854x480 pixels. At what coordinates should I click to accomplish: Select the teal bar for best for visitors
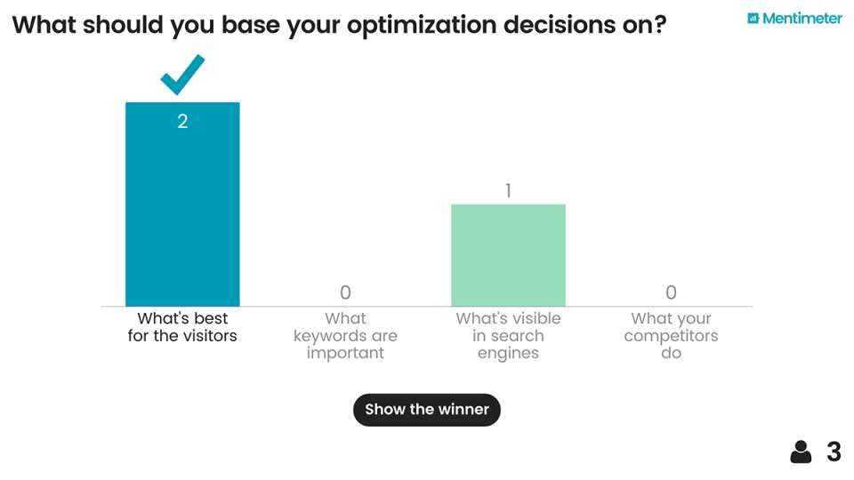[x=182, y=213]
